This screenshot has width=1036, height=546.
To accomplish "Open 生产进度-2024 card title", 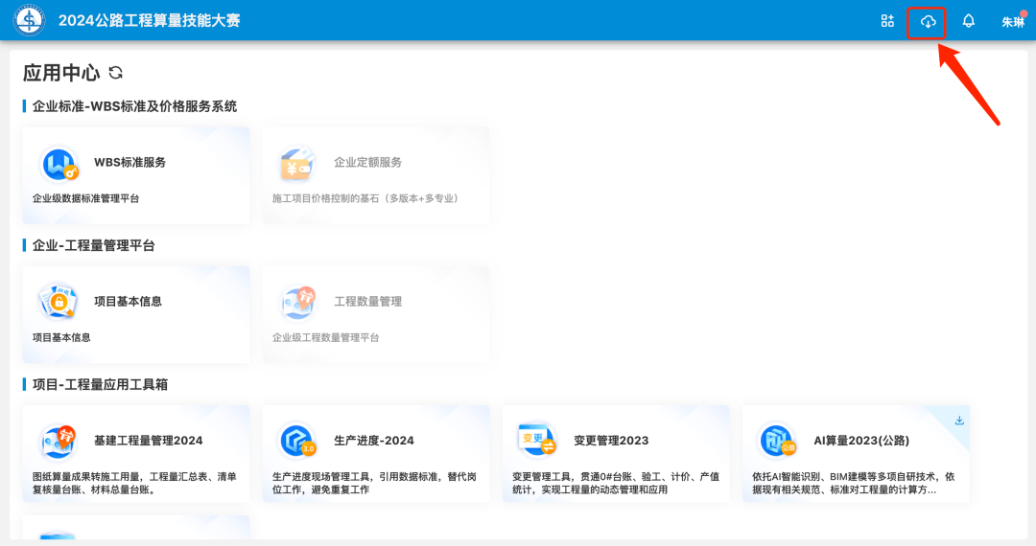I will pos(373,441).
